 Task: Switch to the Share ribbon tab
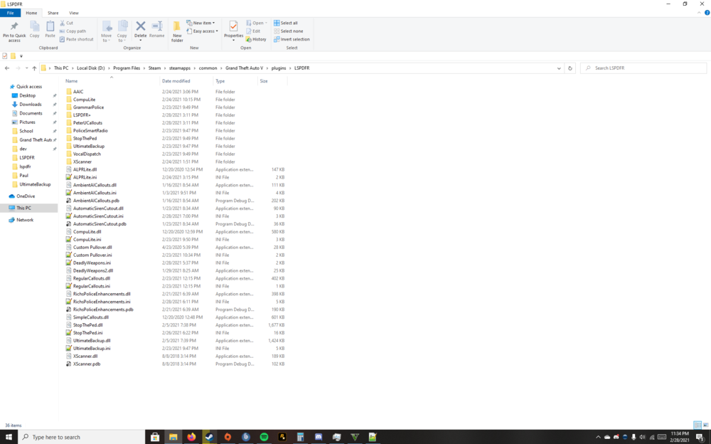pos(53,12)
